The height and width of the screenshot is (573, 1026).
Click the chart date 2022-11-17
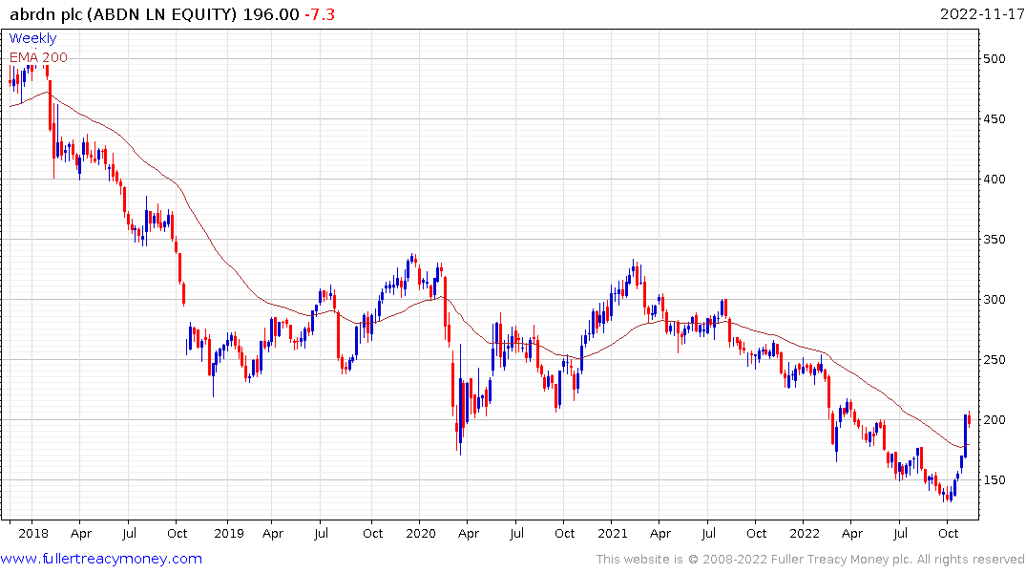click(x=981, y=14)
